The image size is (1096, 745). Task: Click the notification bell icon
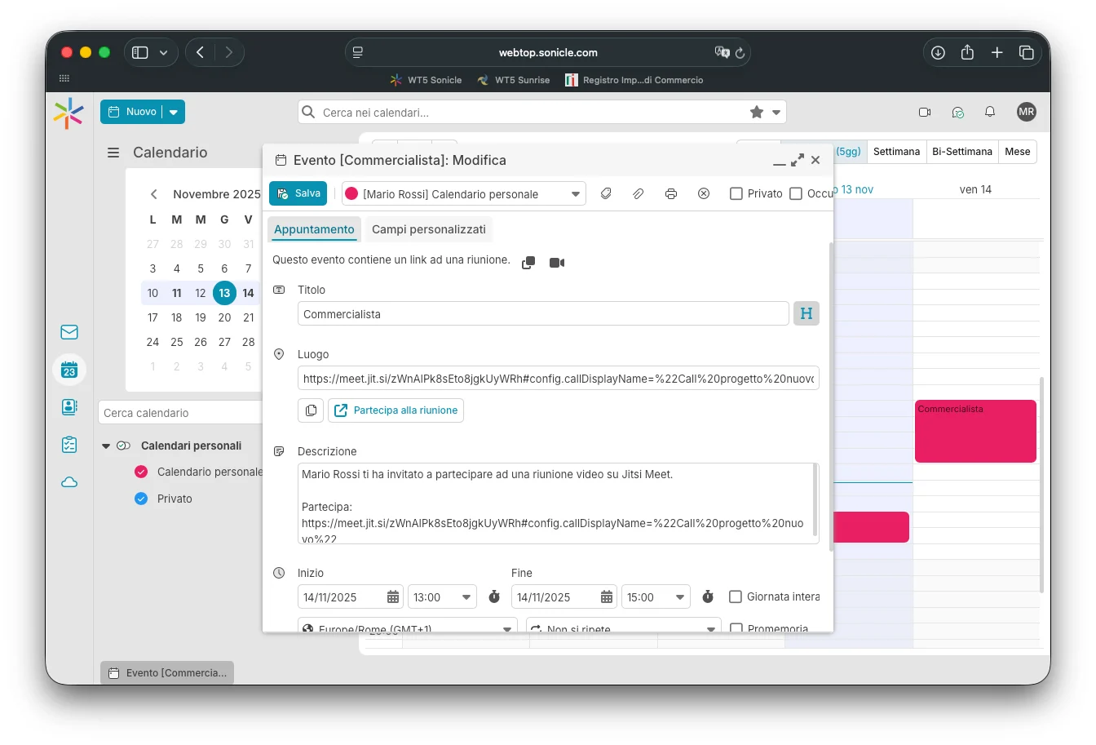[989, 112]
